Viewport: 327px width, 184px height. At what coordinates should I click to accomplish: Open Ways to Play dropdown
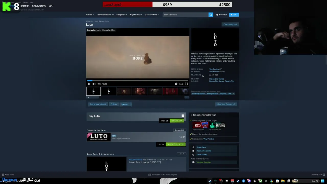click(x=135, y=15)
